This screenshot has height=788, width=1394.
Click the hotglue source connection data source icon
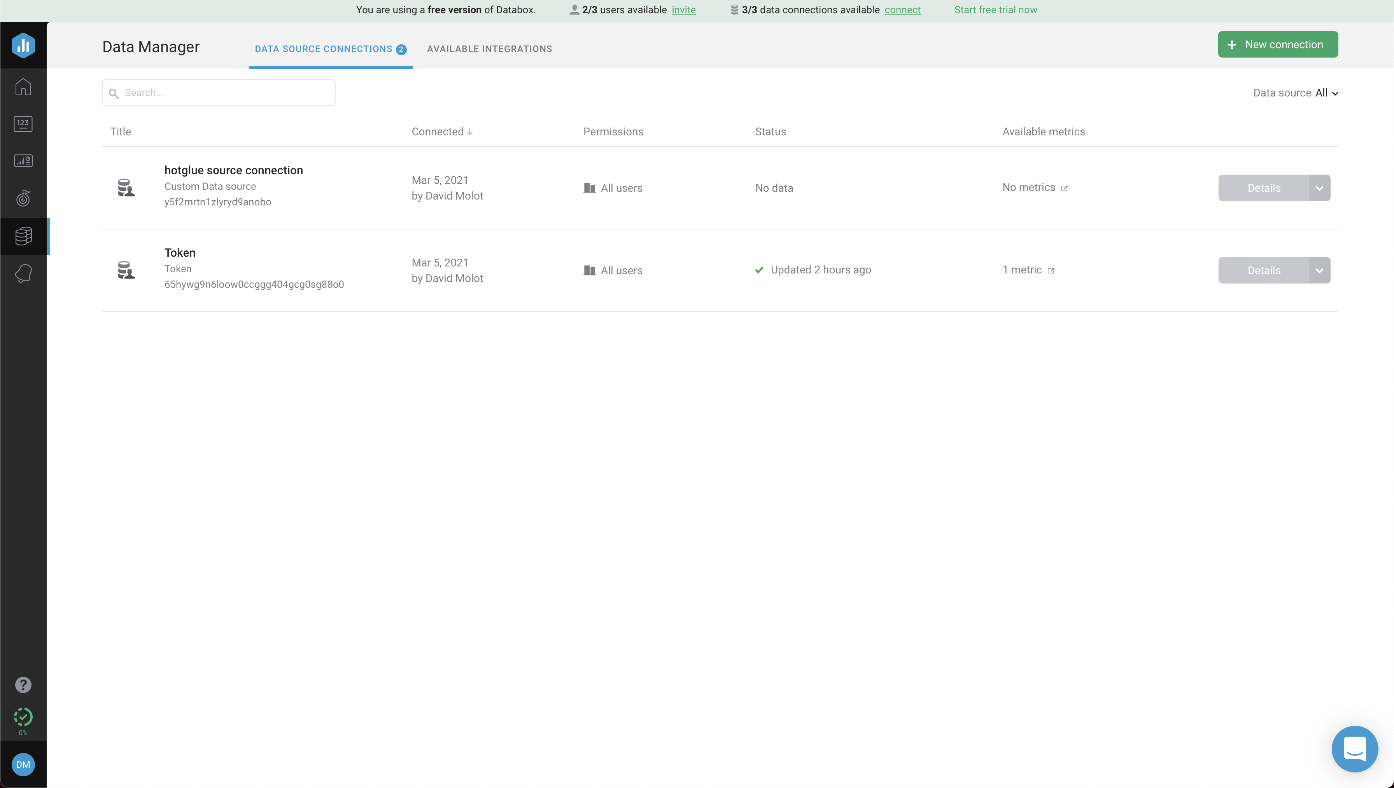(x=126, y=187)
